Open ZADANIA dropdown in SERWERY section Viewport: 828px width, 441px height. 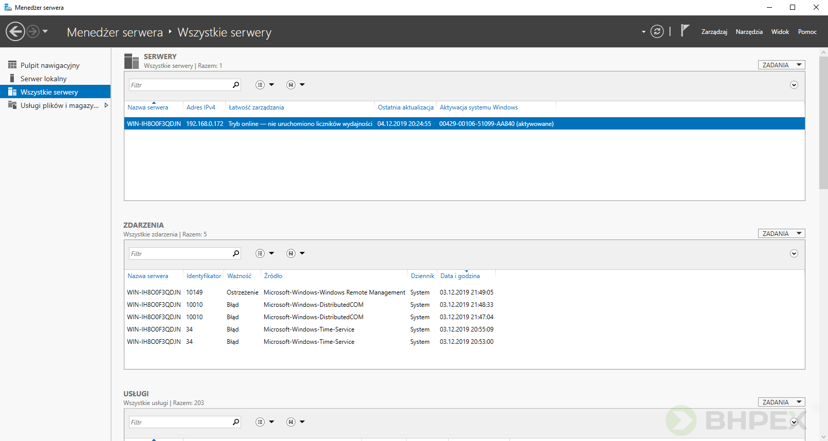coord(781,65)
